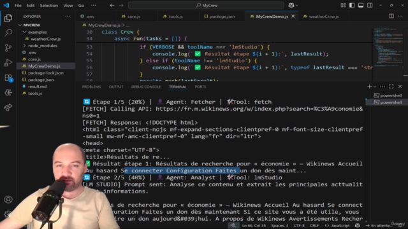Change file encoding UTF-8
Viewport: 408px width, 229px height.
coord(299,226)
